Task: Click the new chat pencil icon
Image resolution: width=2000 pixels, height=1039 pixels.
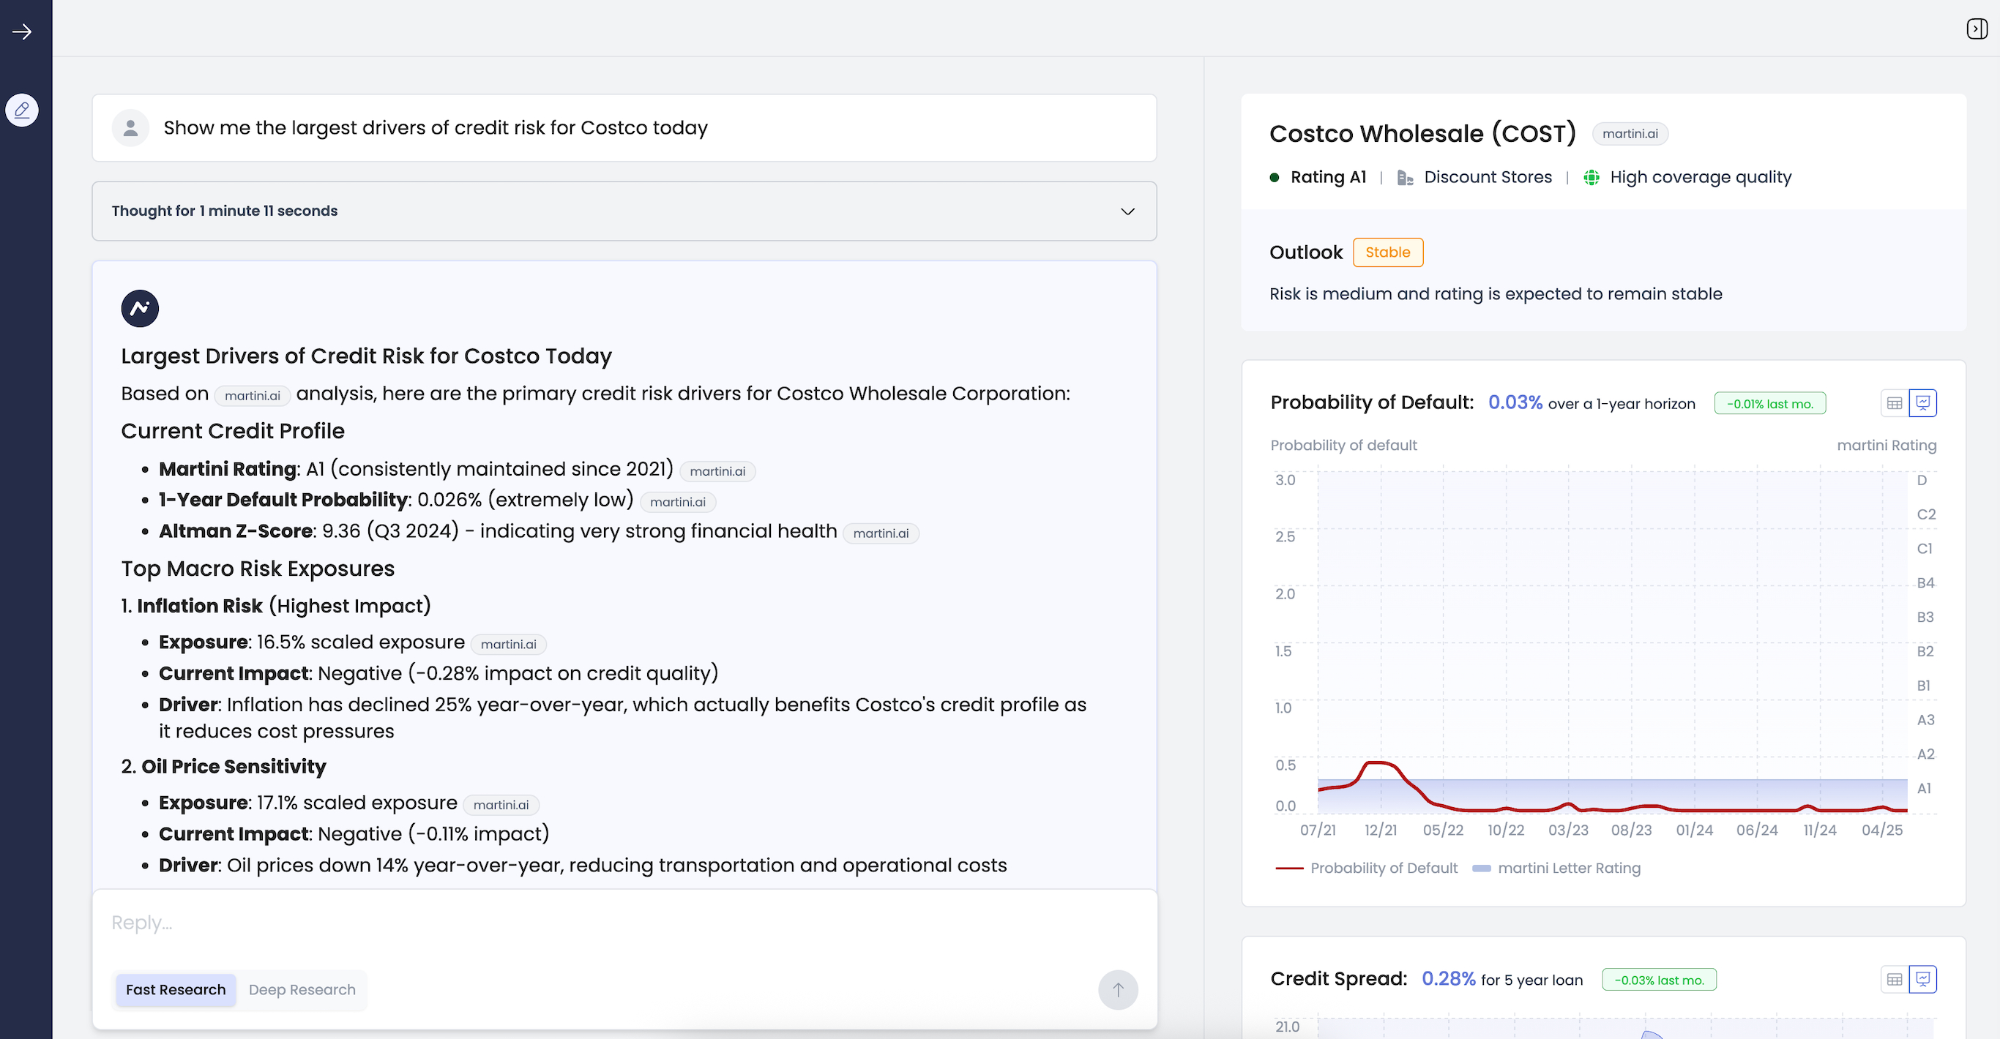Action: coord(22,110)
